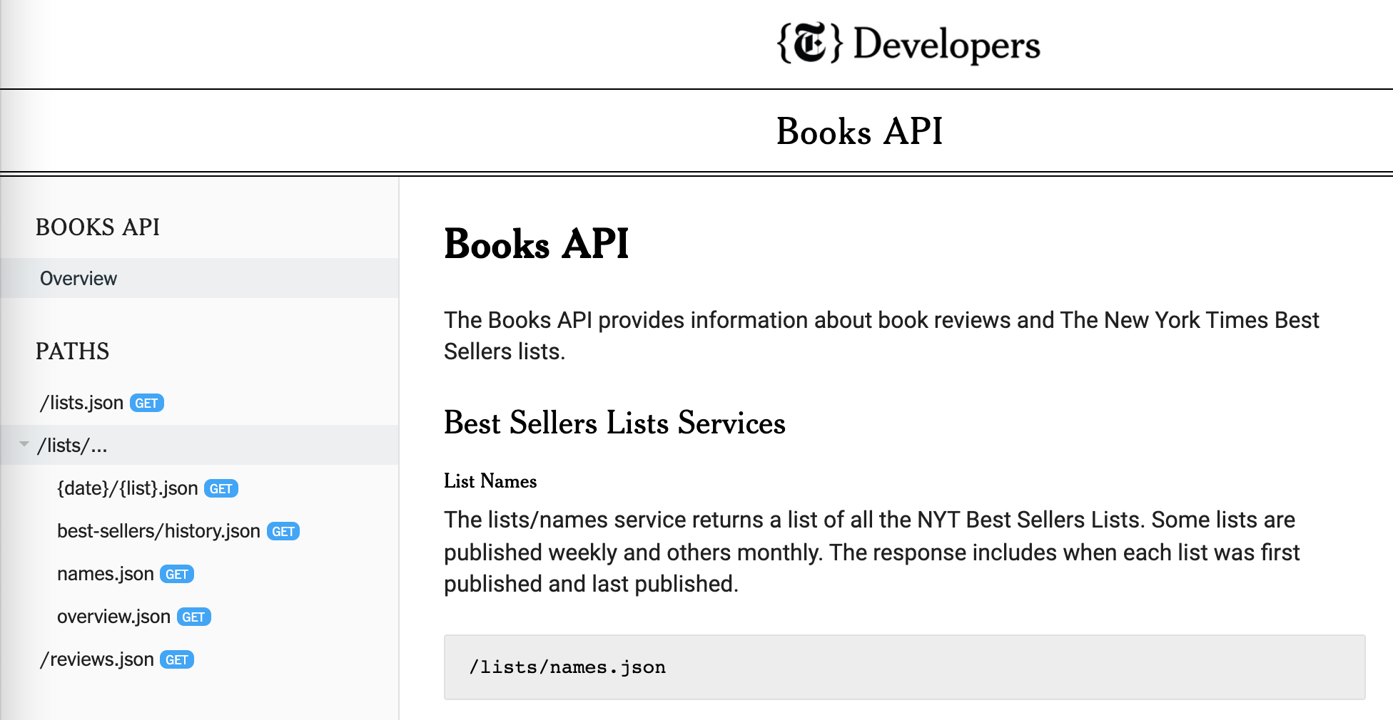1393x720 pixels.
Task: Click the bold Books API article heading
Action: click(x=536, y=244)
